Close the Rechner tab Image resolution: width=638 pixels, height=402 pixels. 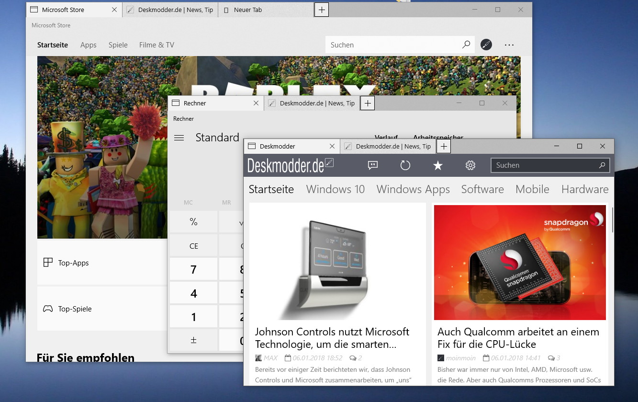[256, 103]
